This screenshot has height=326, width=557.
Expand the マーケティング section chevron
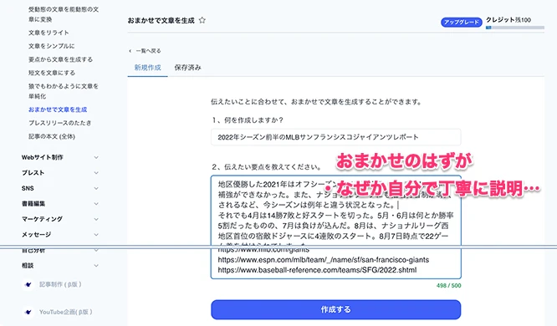(96, 219)
